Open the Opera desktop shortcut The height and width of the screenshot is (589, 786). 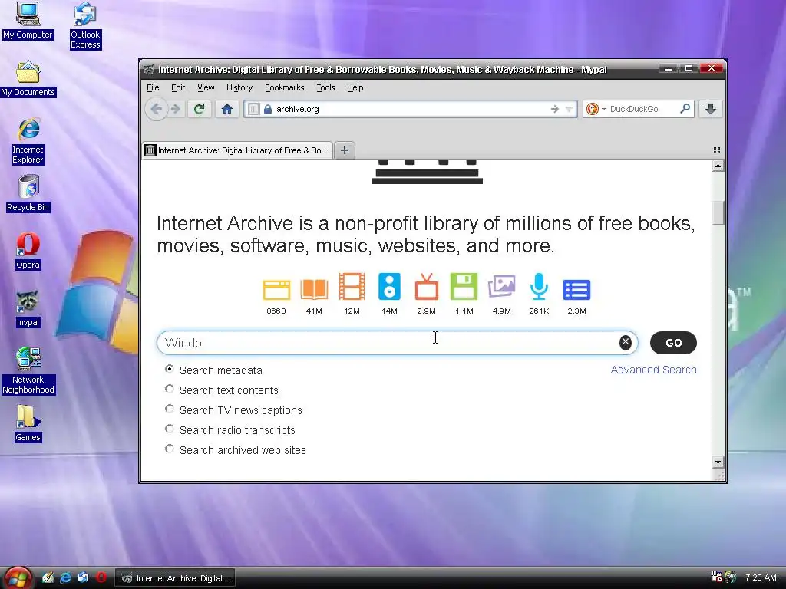(x=28, y=251)
